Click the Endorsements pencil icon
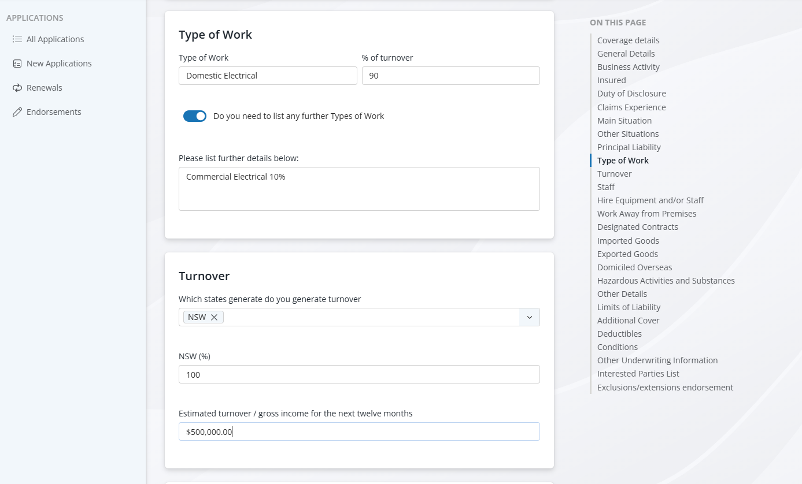The image size is (802, 484). (17, 112)
